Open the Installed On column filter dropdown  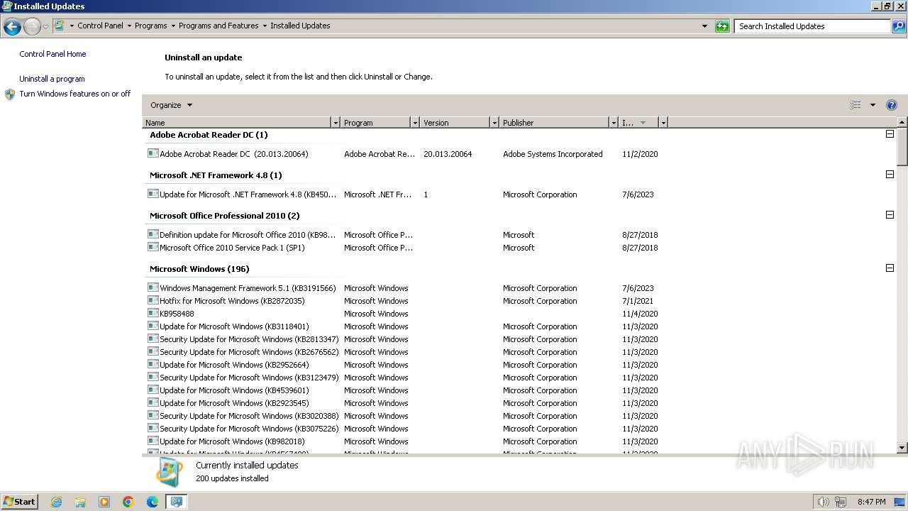pos(663,123)
